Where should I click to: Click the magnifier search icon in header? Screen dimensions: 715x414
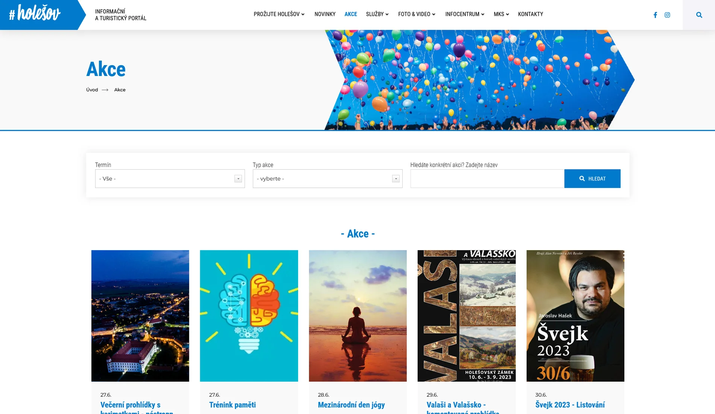(699, 15)
